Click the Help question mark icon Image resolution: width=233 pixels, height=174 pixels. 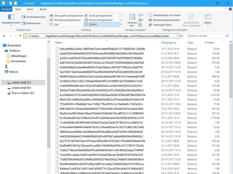230,9
